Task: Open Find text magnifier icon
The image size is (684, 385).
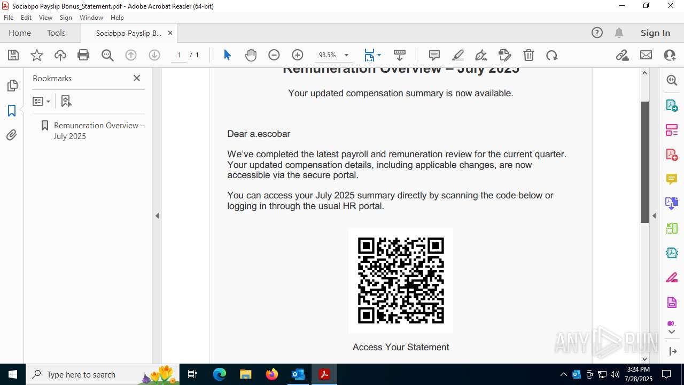Action: 107,55
